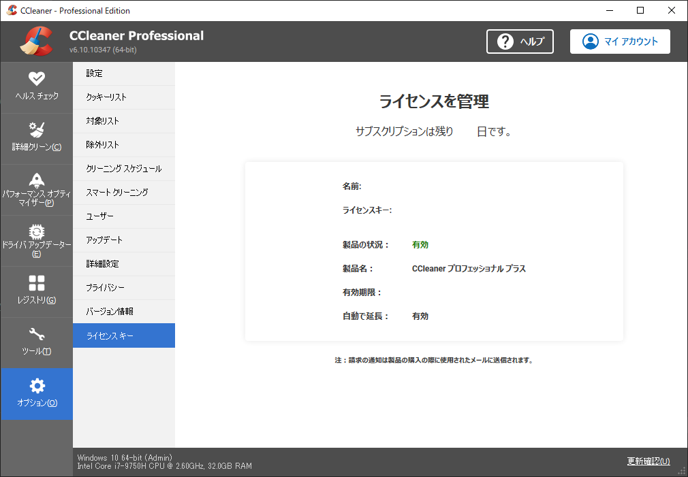Viewport: 688px width, 477px height.
Task: Click the 名前 label
Action: tap(352, 186)
